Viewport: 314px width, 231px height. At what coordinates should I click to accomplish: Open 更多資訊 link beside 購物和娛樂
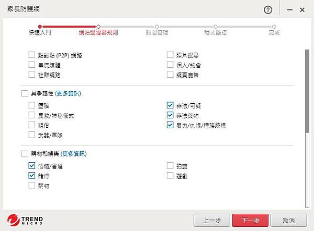pyautogui.click(x=74, y=154)
